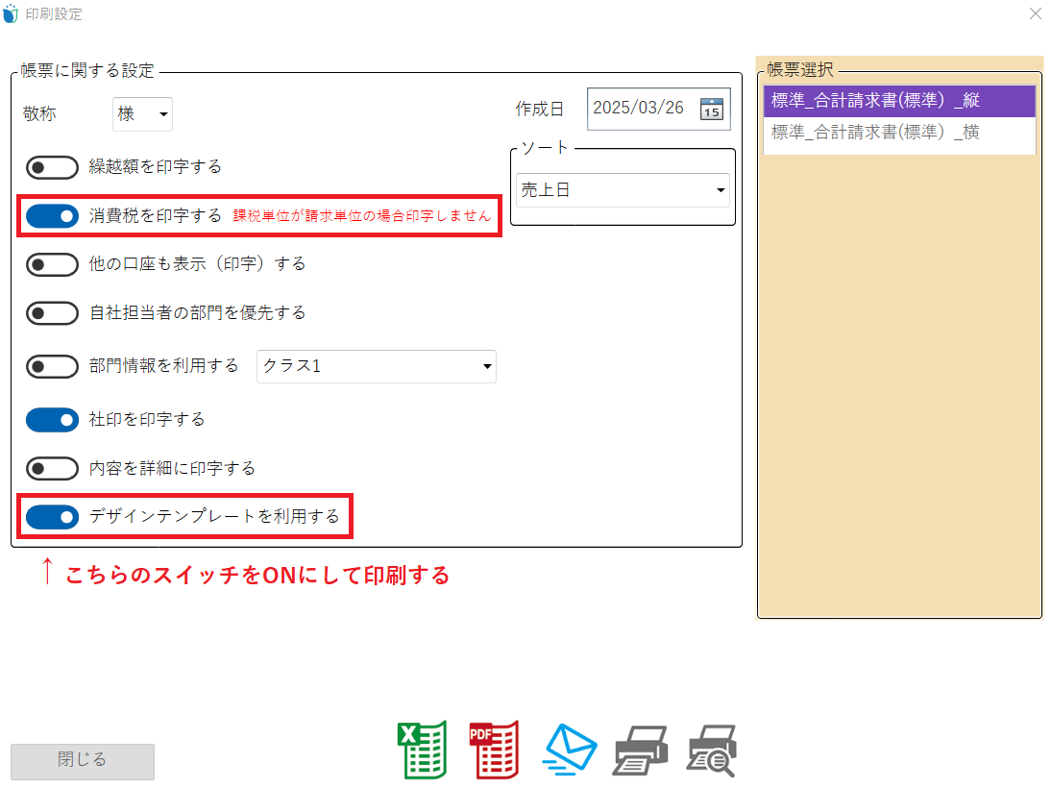
Task: Select 標準_合計請求書(標準)_縦 template
Action: coord(899,101)
